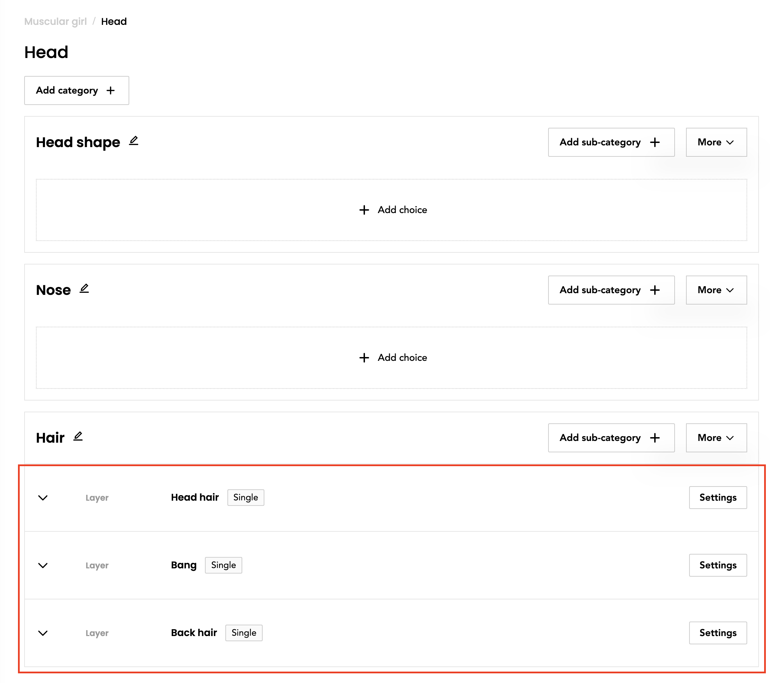Viewport: 770px width, 683px height.
Task: Add sub-category to Hair
Action: coord(611,437)
